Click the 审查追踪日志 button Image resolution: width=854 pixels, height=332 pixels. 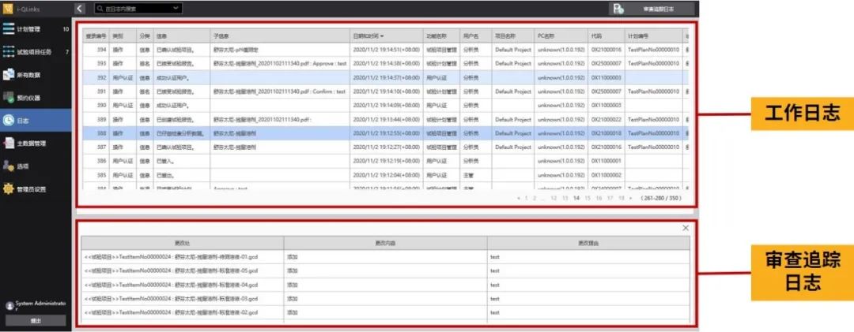click(x=659, y=9)
